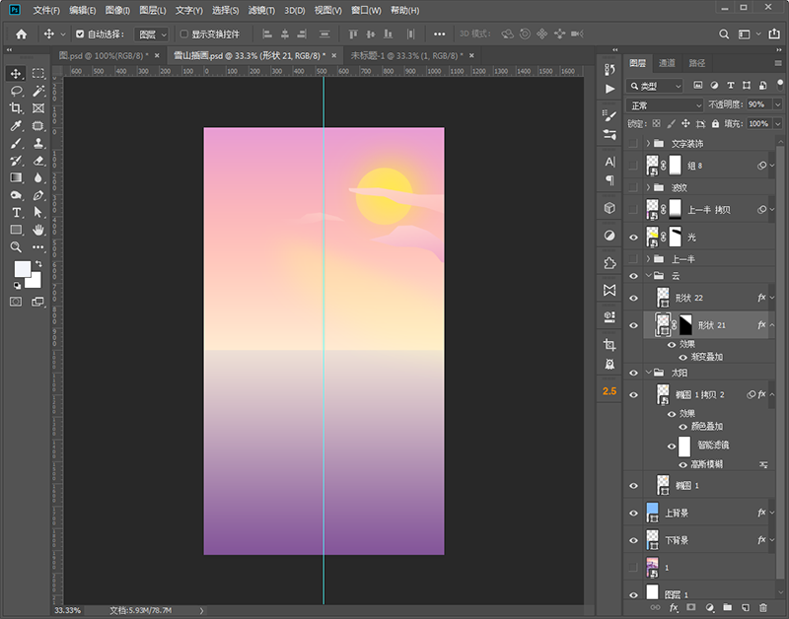Uncheck the 自动选择 checkbox

tap(80, 34)
